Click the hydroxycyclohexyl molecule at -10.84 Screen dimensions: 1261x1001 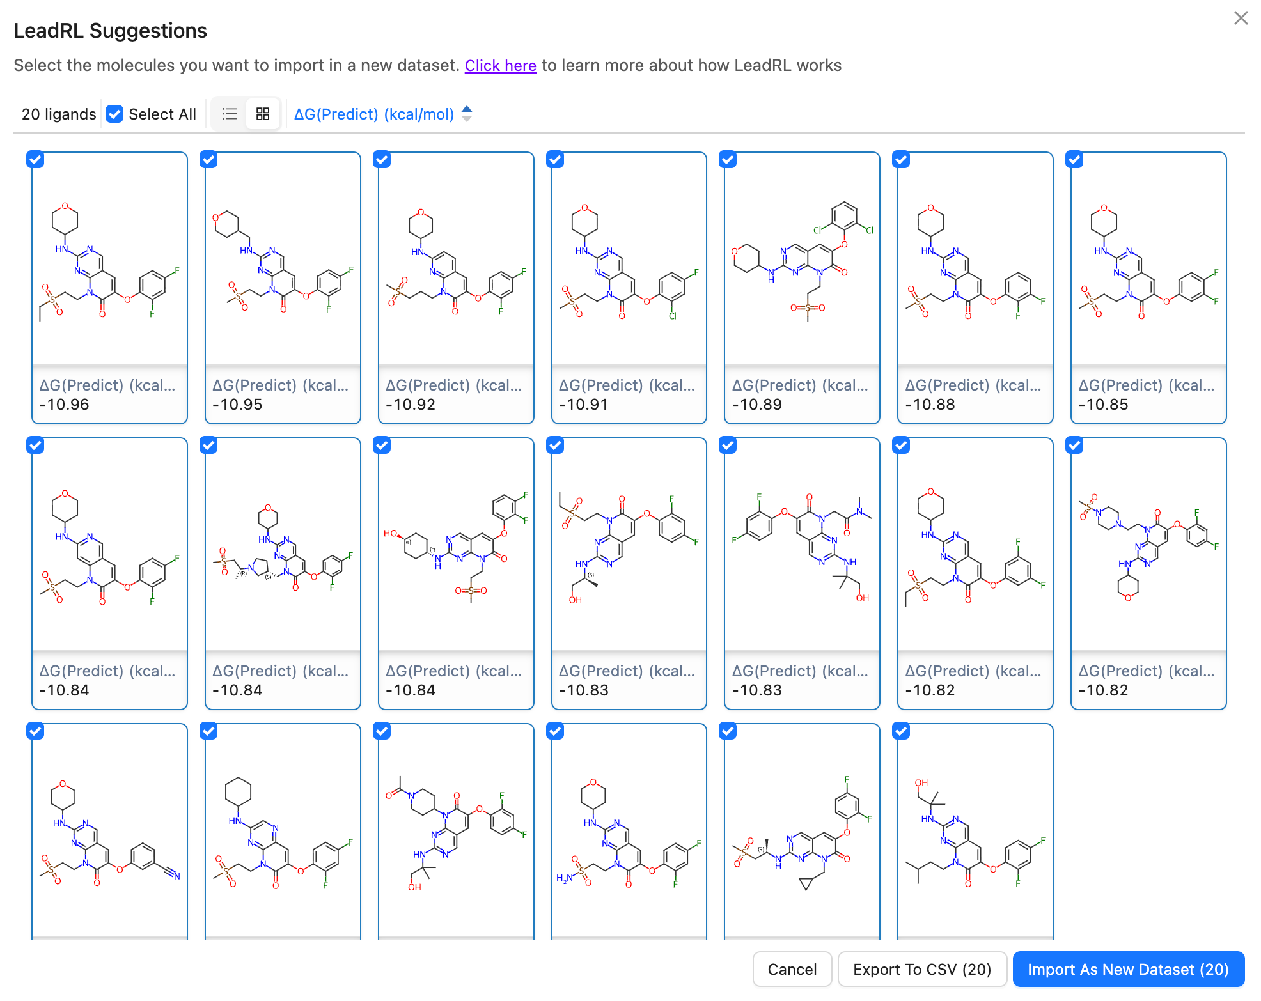tap(455, 547)
